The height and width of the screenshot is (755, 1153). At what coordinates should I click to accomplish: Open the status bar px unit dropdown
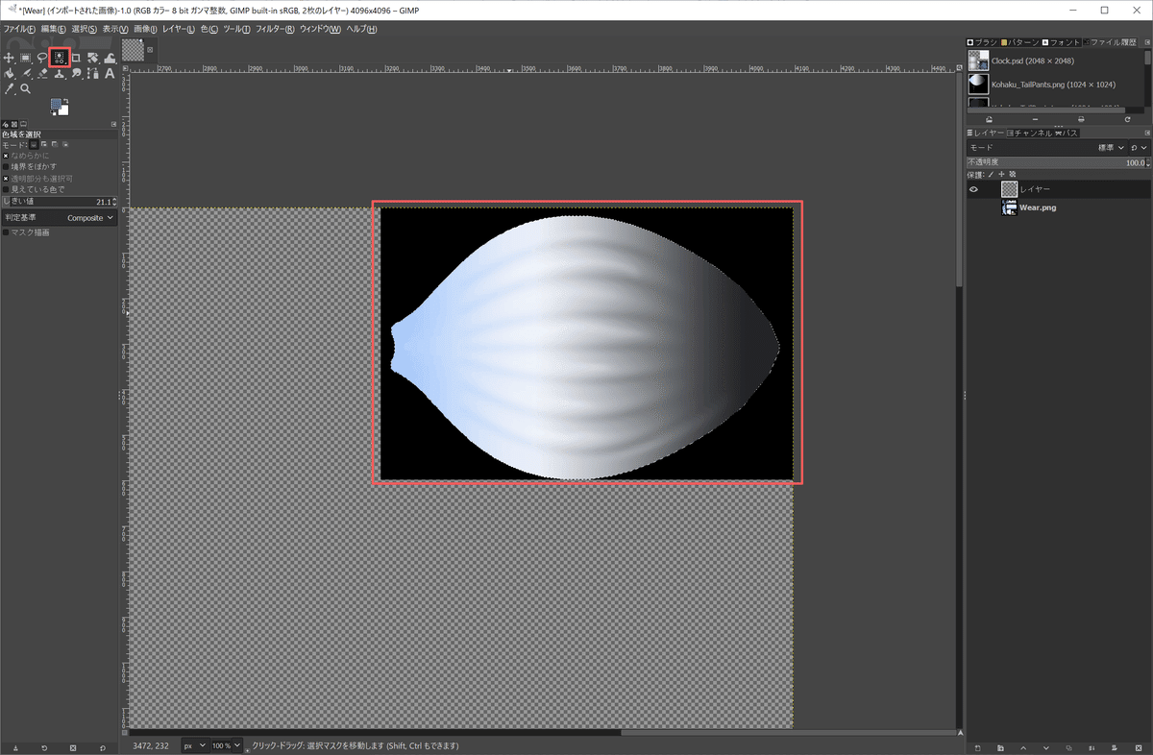point(195,745)
